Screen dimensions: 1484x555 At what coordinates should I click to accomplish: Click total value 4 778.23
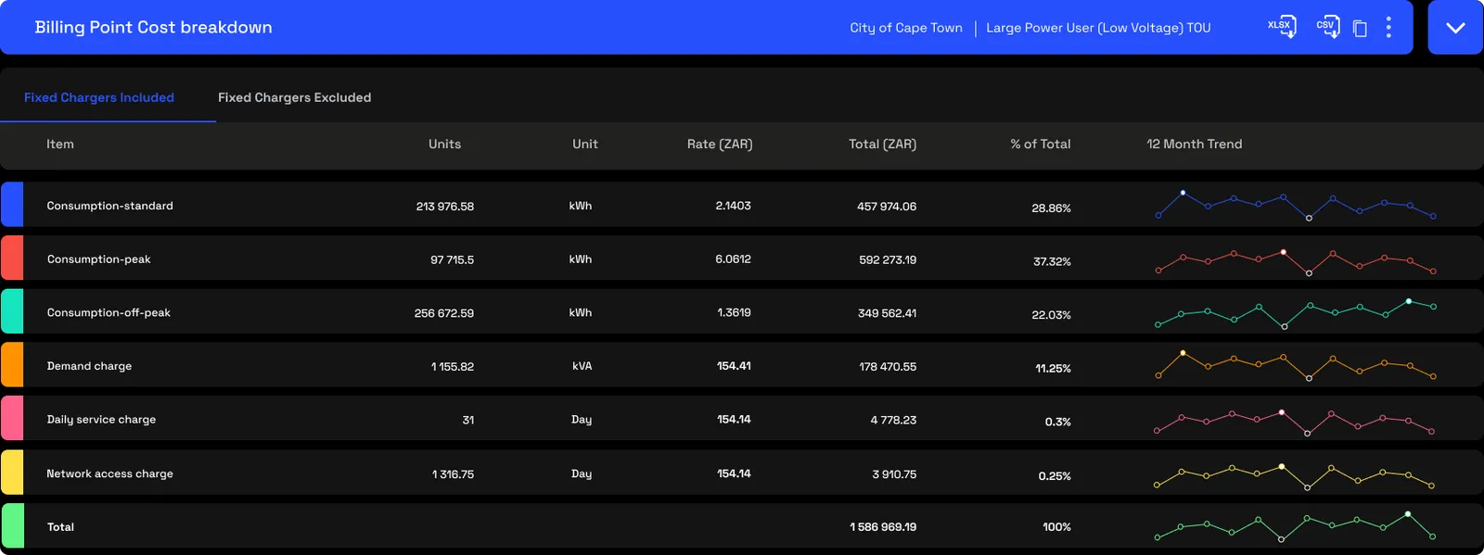(893, 421)
